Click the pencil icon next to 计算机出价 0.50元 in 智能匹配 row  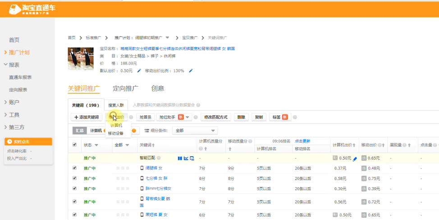pyautogui.click(x=355, y=159)
